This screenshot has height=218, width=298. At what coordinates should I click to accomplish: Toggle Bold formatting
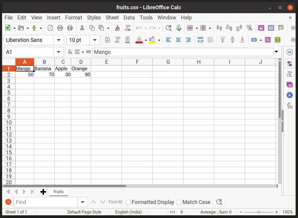[108, 40]
